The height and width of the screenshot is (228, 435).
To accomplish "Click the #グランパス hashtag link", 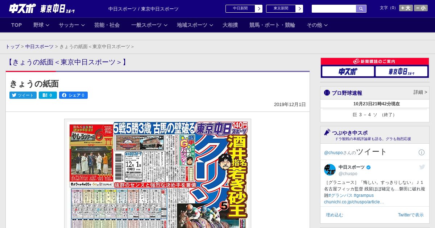I will coord(340,195).
